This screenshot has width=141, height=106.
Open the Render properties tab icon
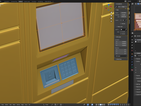click(132, 40)
